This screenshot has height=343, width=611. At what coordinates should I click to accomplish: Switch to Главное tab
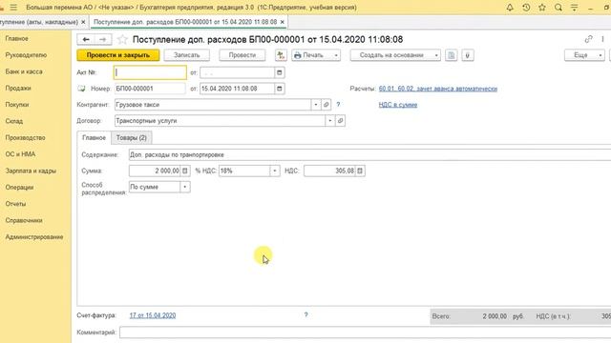click(94, 137)
